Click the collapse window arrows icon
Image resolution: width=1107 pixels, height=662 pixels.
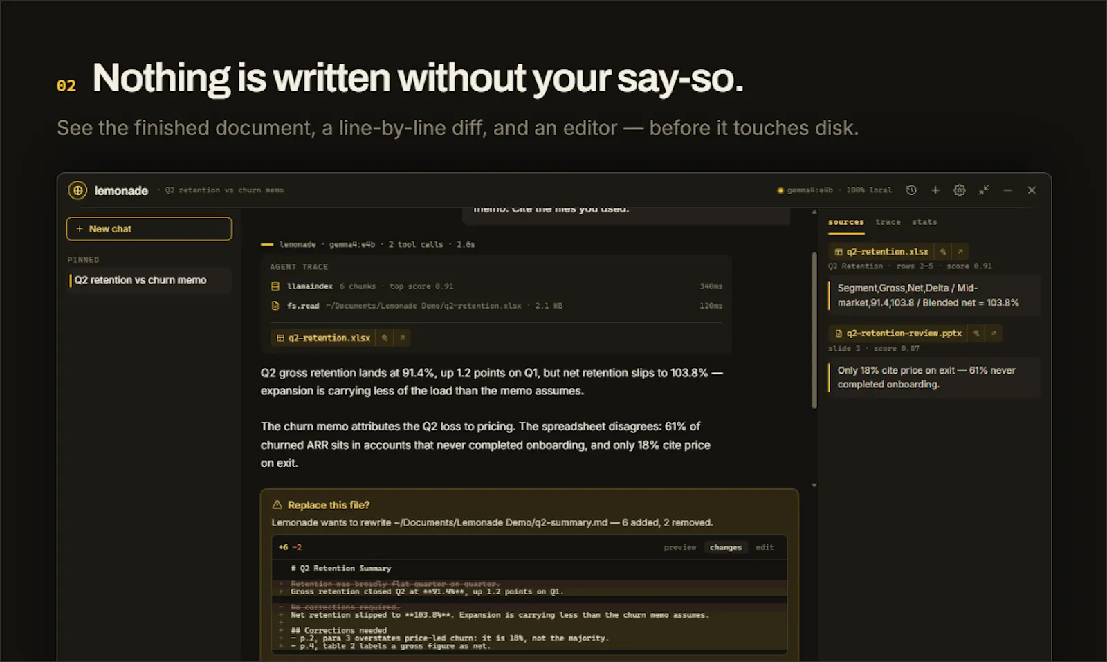coord(984,190)
